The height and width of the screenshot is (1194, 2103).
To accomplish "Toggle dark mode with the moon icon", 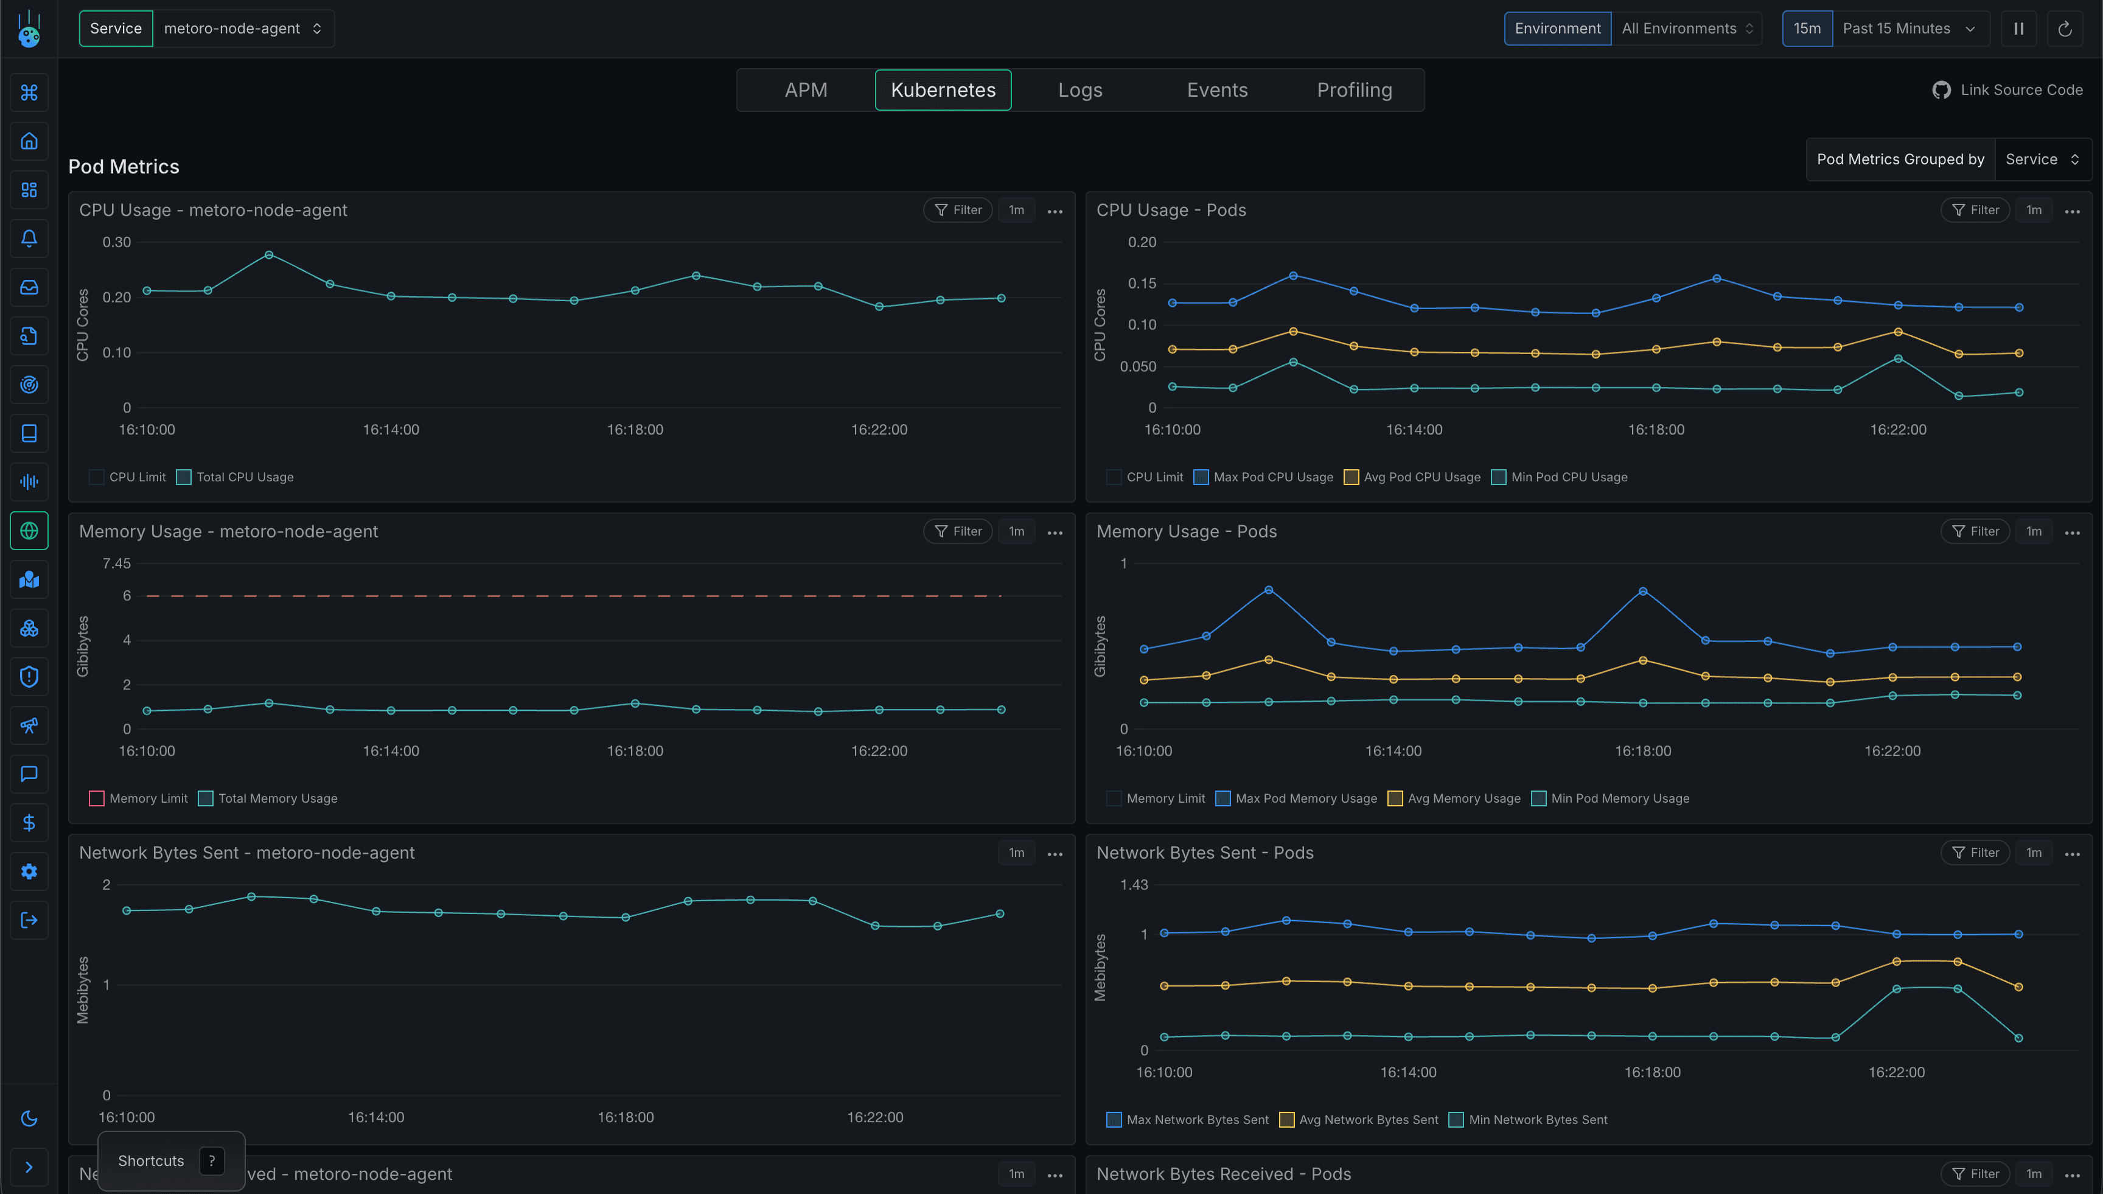I will (29, 1118).
